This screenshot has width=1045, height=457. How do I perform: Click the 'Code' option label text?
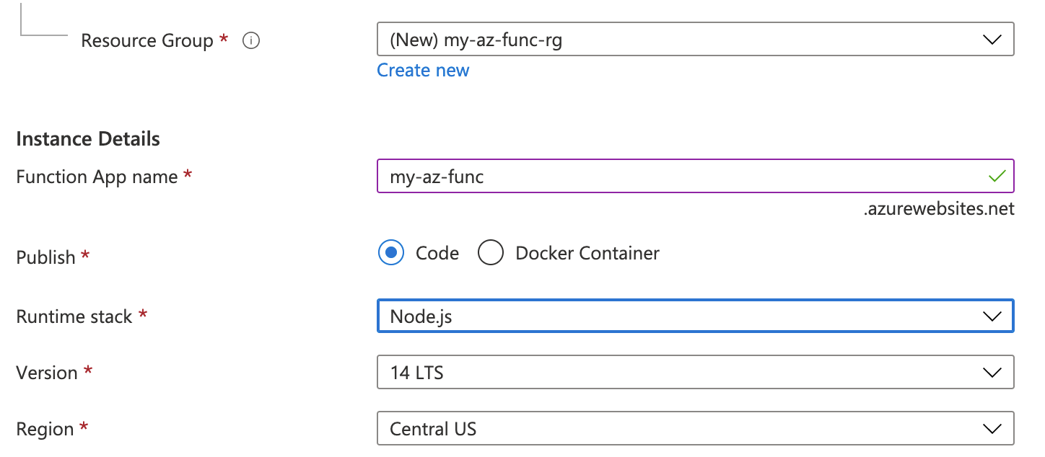click(x=437, y=253)
